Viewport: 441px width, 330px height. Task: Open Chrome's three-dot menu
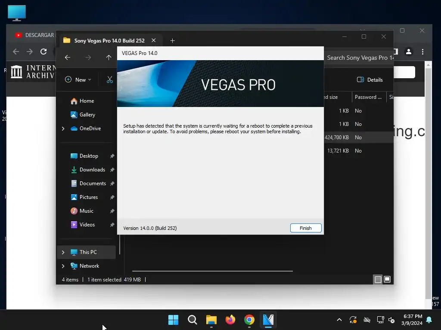click(x=422, y=52)
